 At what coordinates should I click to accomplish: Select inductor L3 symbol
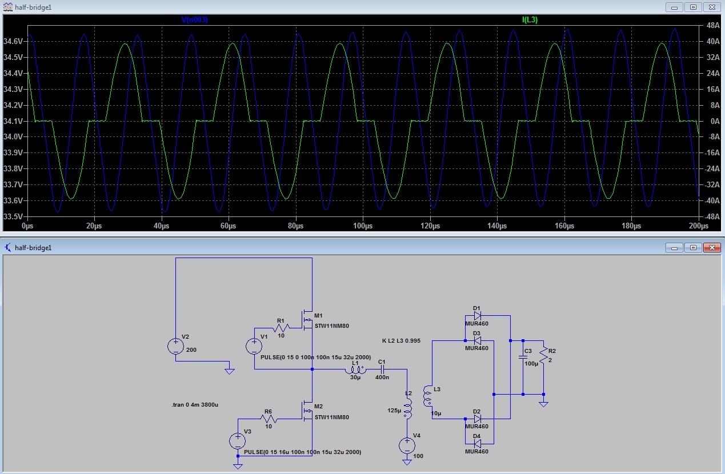point(427,396)
